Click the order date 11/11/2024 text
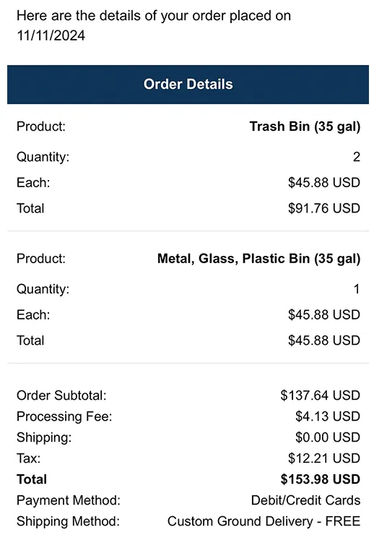 click(51, 35)
